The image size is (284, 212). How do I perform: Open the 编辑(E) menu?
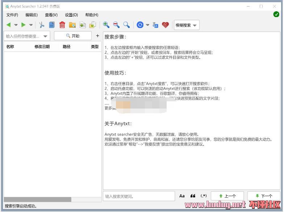pos(32,15)
